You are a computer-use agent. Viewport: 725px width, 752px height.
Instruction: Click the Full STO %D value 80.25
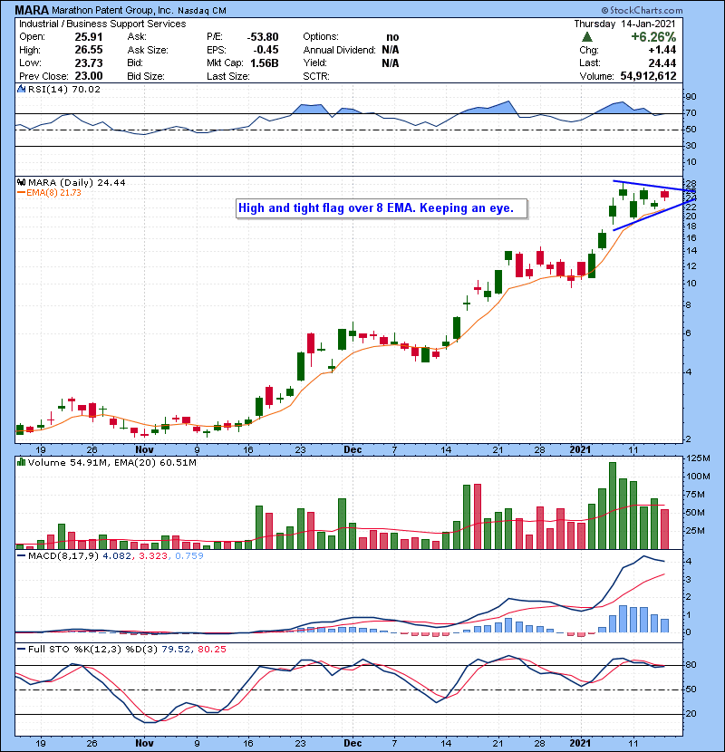[x=212, y=650]
